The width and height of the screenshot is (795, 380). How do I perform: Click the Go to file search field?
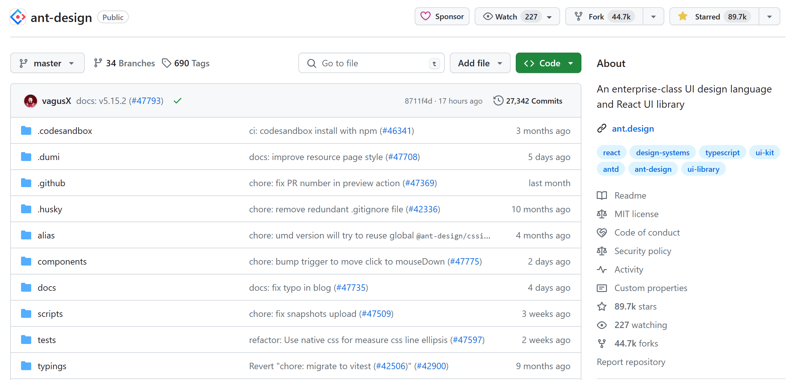coord(371,63)
